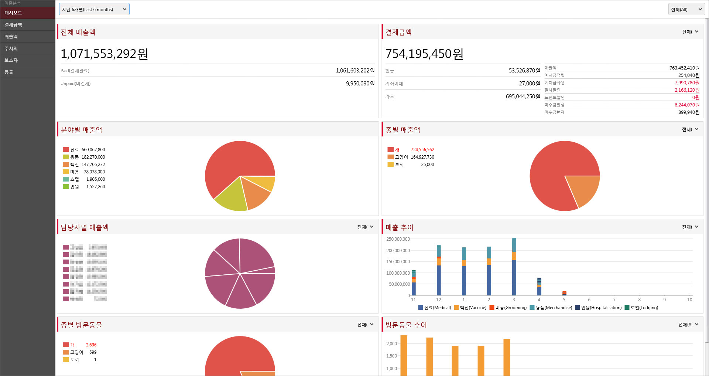Screen dimensions: 709x376
Task: Click the Paid(결제완료) row label
Action: click(x=75, y=71)
